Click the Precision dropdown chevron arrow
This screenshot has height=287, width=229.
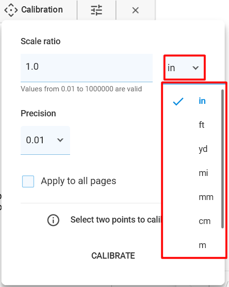tap(60, 140)
